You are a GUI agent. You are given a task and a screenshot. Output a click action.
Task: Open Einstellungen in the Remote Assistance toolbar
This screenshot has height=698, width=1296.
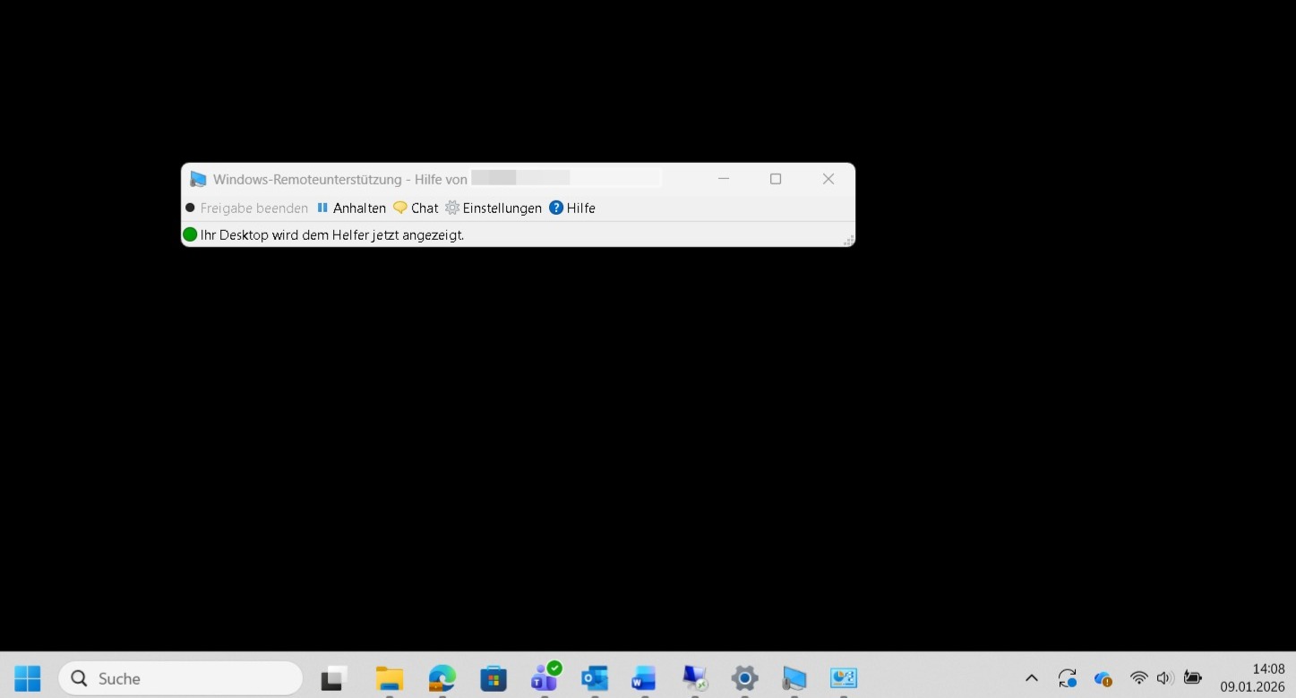(494, 208)
